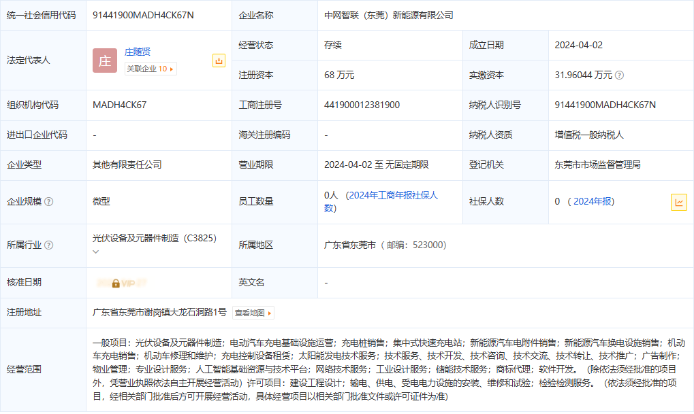Click address 广东省东莞市谢岗镇大龙石洞路1号

(159, 313)
